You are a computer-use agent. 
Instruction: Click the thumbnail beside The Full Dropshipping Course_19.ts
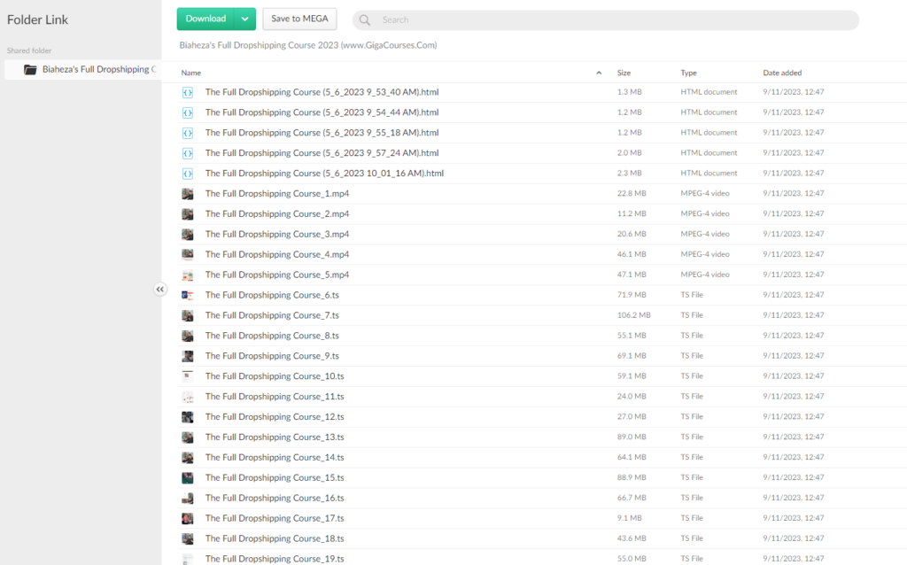[x=189, y=559]
